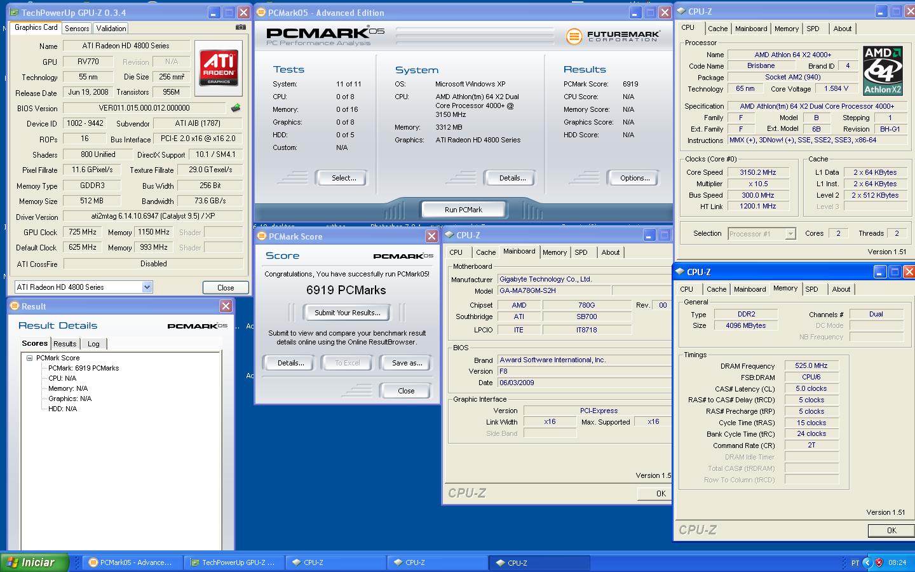Screen dimensions: 915x572
Task: Click the '6919 PCMarks' score text
Action: click(x=346, y=290)
